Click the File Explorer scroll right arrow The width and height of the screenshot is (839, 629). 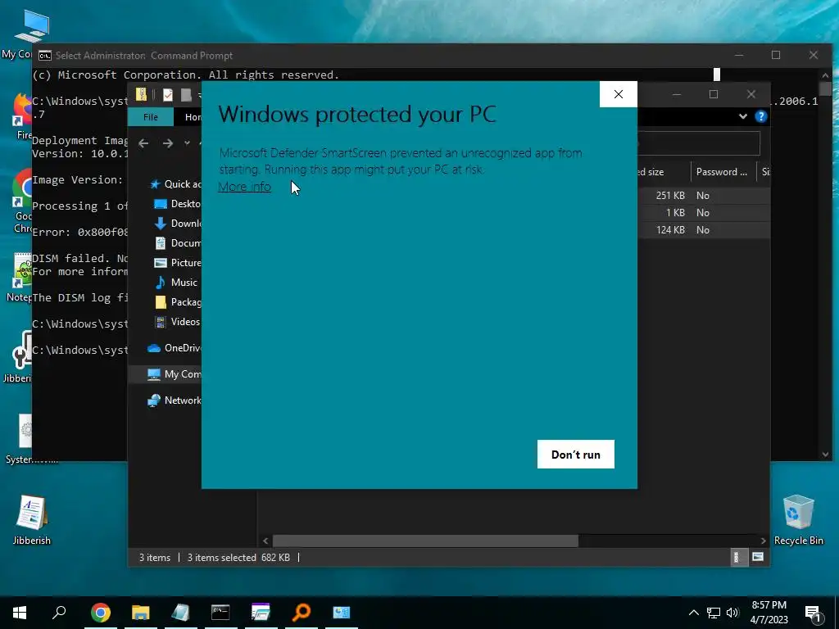pos(764,541)
